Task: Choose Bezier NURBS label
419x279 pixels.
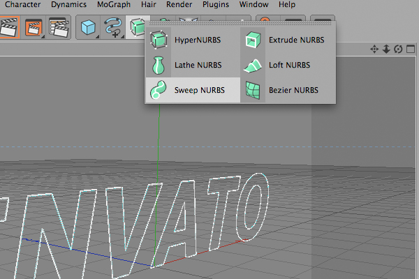Action: click(x=293, y=90)
